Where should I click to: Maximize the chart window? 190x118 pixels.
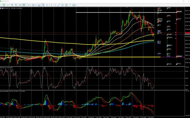[x=183, y=1]
